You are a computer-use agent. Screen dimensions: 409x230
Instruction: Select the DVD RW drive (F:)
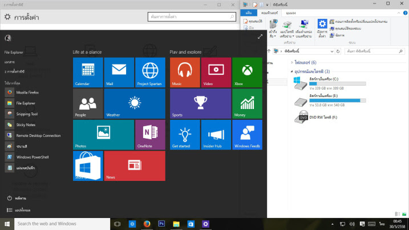[316, 117]
